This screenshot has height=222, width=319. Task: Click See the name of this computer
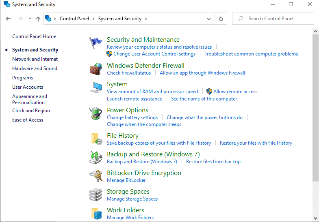click(x=204, y=99)
